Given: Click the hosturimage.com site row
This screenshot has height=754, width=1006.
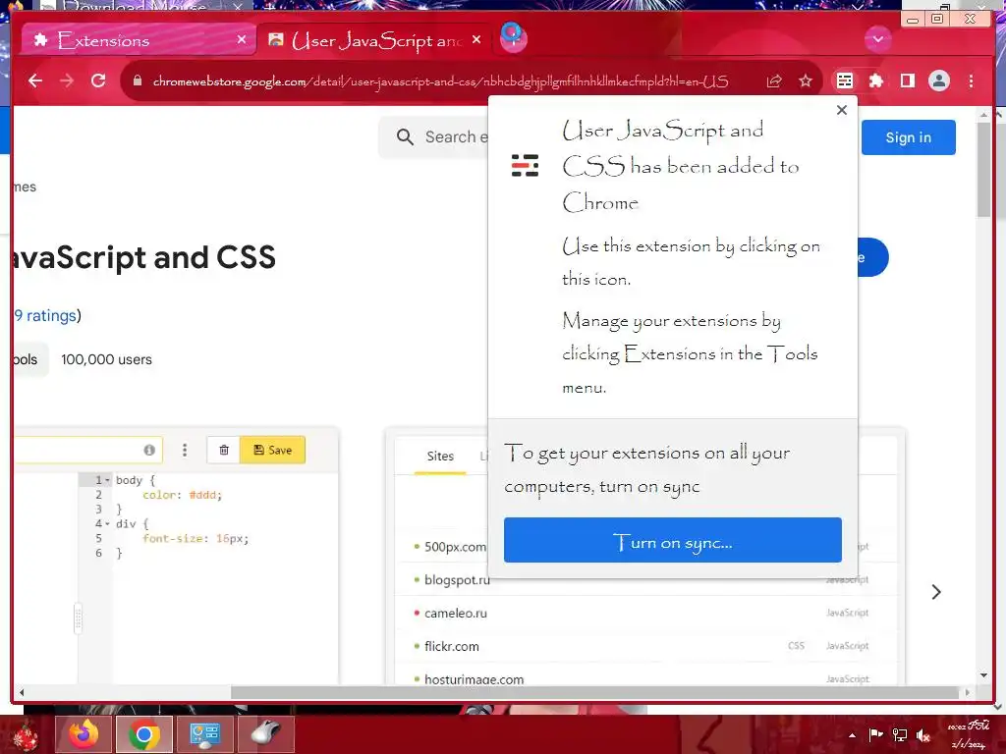Looking at the screenshot, I should 644,676.
